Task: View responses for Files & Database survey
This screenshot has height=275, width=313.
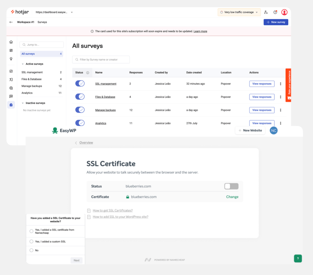Action: point(262,97)
